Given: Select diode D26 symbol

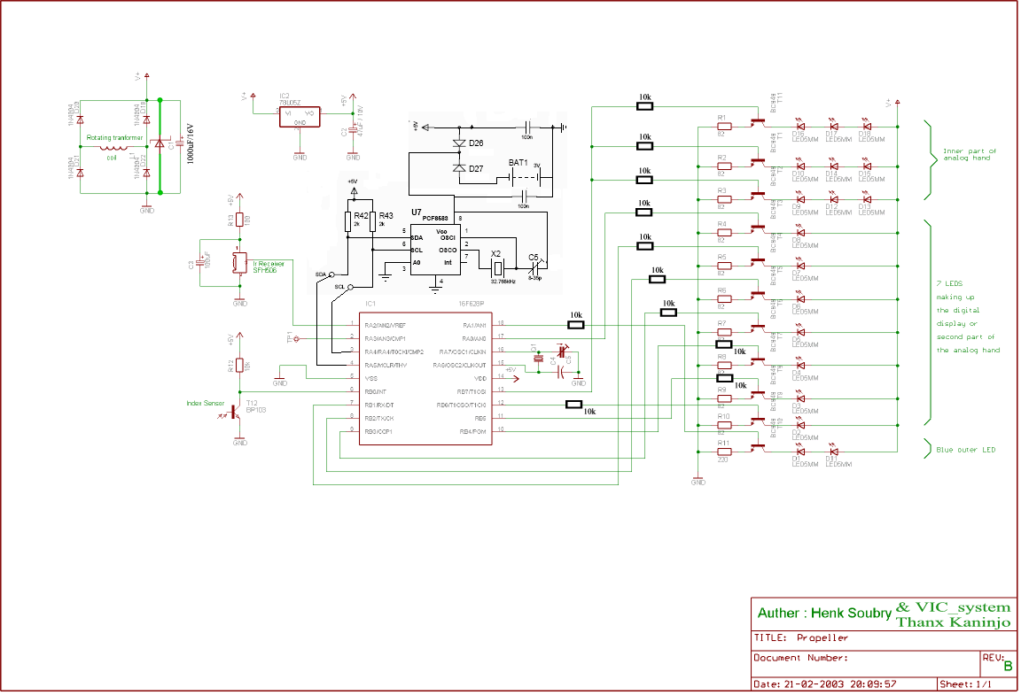Looking at the screenshot, I should click(459, 143).
